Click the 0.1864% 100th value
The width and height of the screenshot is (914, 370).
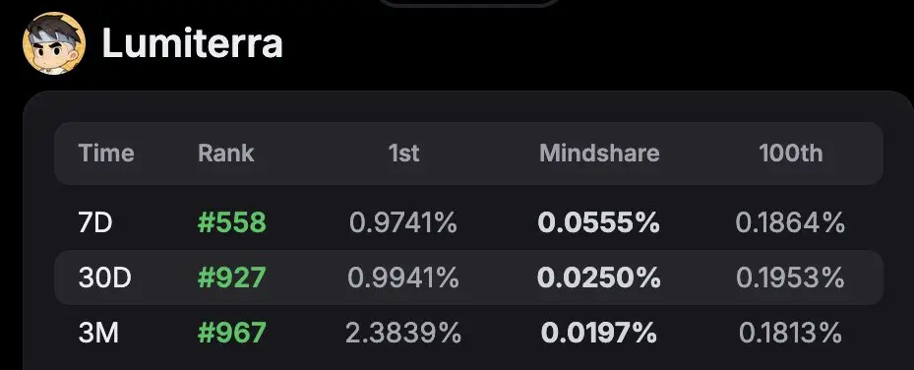point(790,222)
